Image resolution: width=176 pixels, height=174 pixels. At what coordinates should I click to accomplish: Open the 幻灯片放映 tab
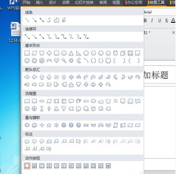[x=84, y=2]
